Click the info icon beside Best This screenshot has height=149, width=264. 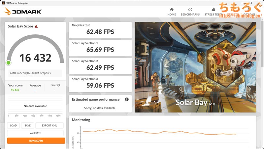pos(59,85)
